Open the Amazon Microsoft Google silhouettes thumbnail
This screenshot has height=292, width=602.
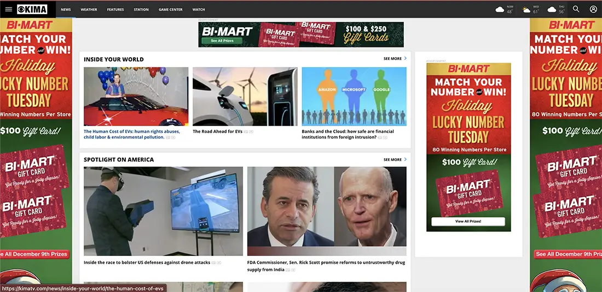(x=354, y=97)
